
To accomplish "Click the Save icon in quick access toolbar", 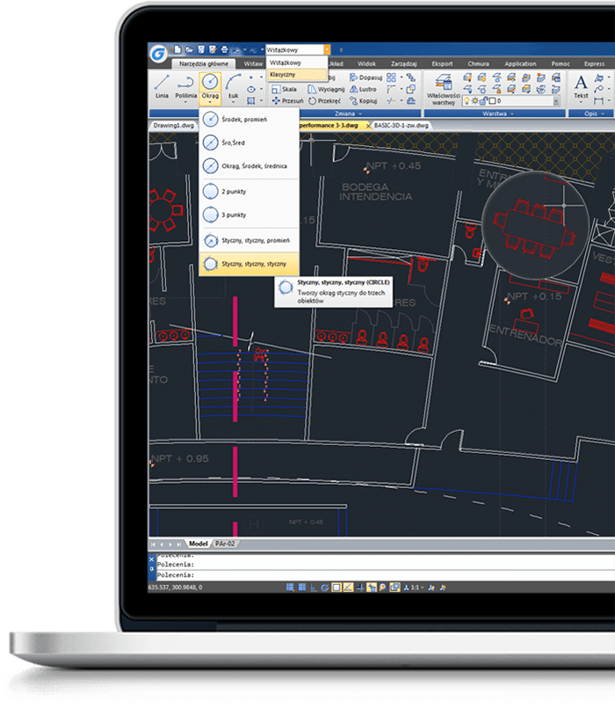I will (201, 50).
